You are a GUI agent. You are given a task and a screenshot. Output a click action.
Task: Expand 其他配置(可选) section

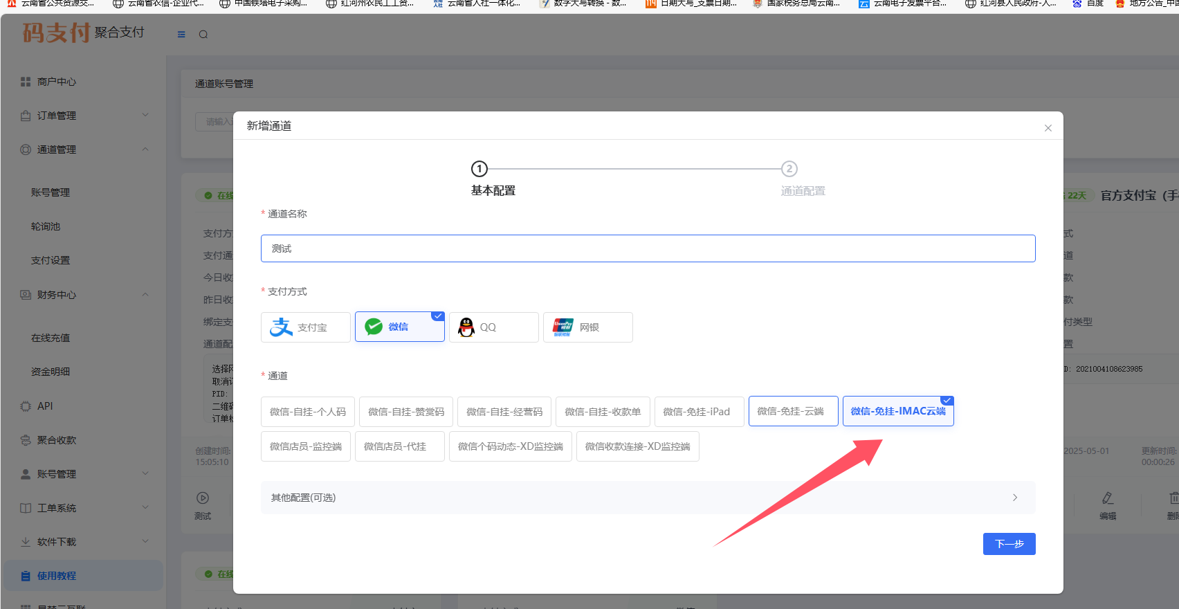coord(648,498)
